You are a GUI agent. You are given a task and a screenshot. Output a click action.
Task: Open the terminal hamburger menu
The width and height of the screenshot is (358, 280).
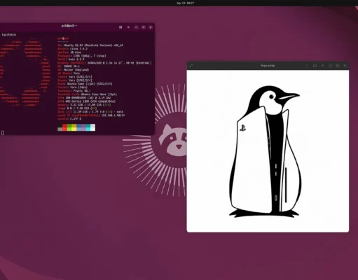[128, 27]
